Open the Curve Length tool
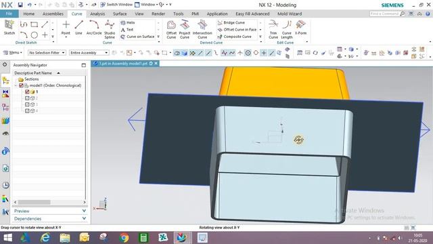The image size is (433, 244). 287,29
